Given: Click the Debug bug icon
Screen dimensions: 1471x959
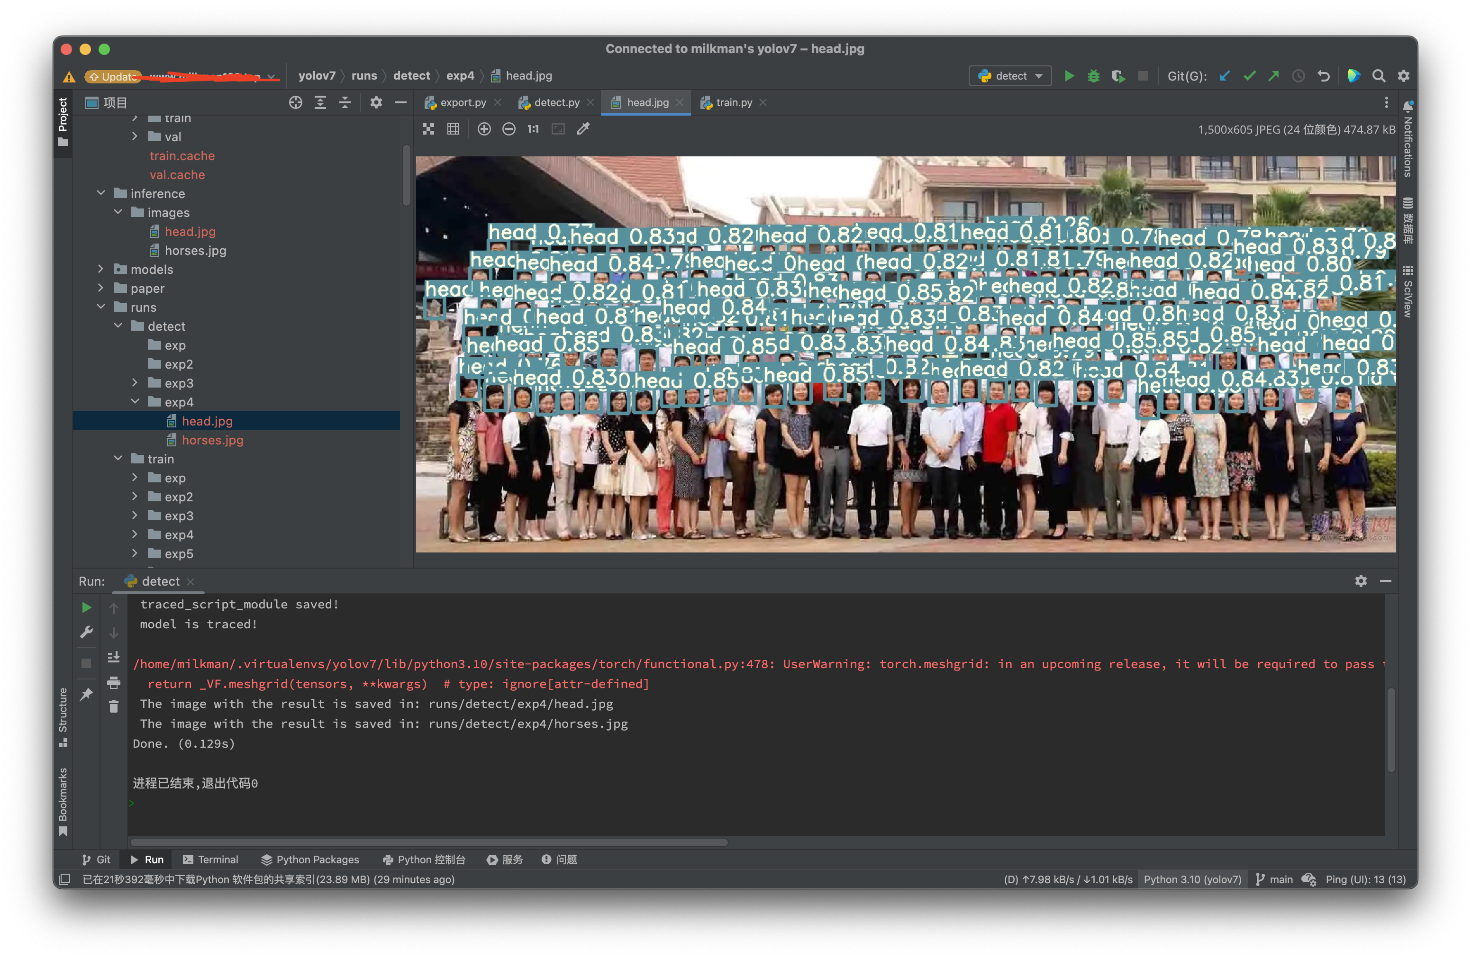Looking at the screenshot, I should (x=1093, y=76).
